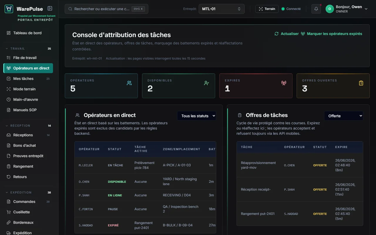Click the Opérateurs card people icon
This screenshot has width=376, height=235.
coord(129,83)
